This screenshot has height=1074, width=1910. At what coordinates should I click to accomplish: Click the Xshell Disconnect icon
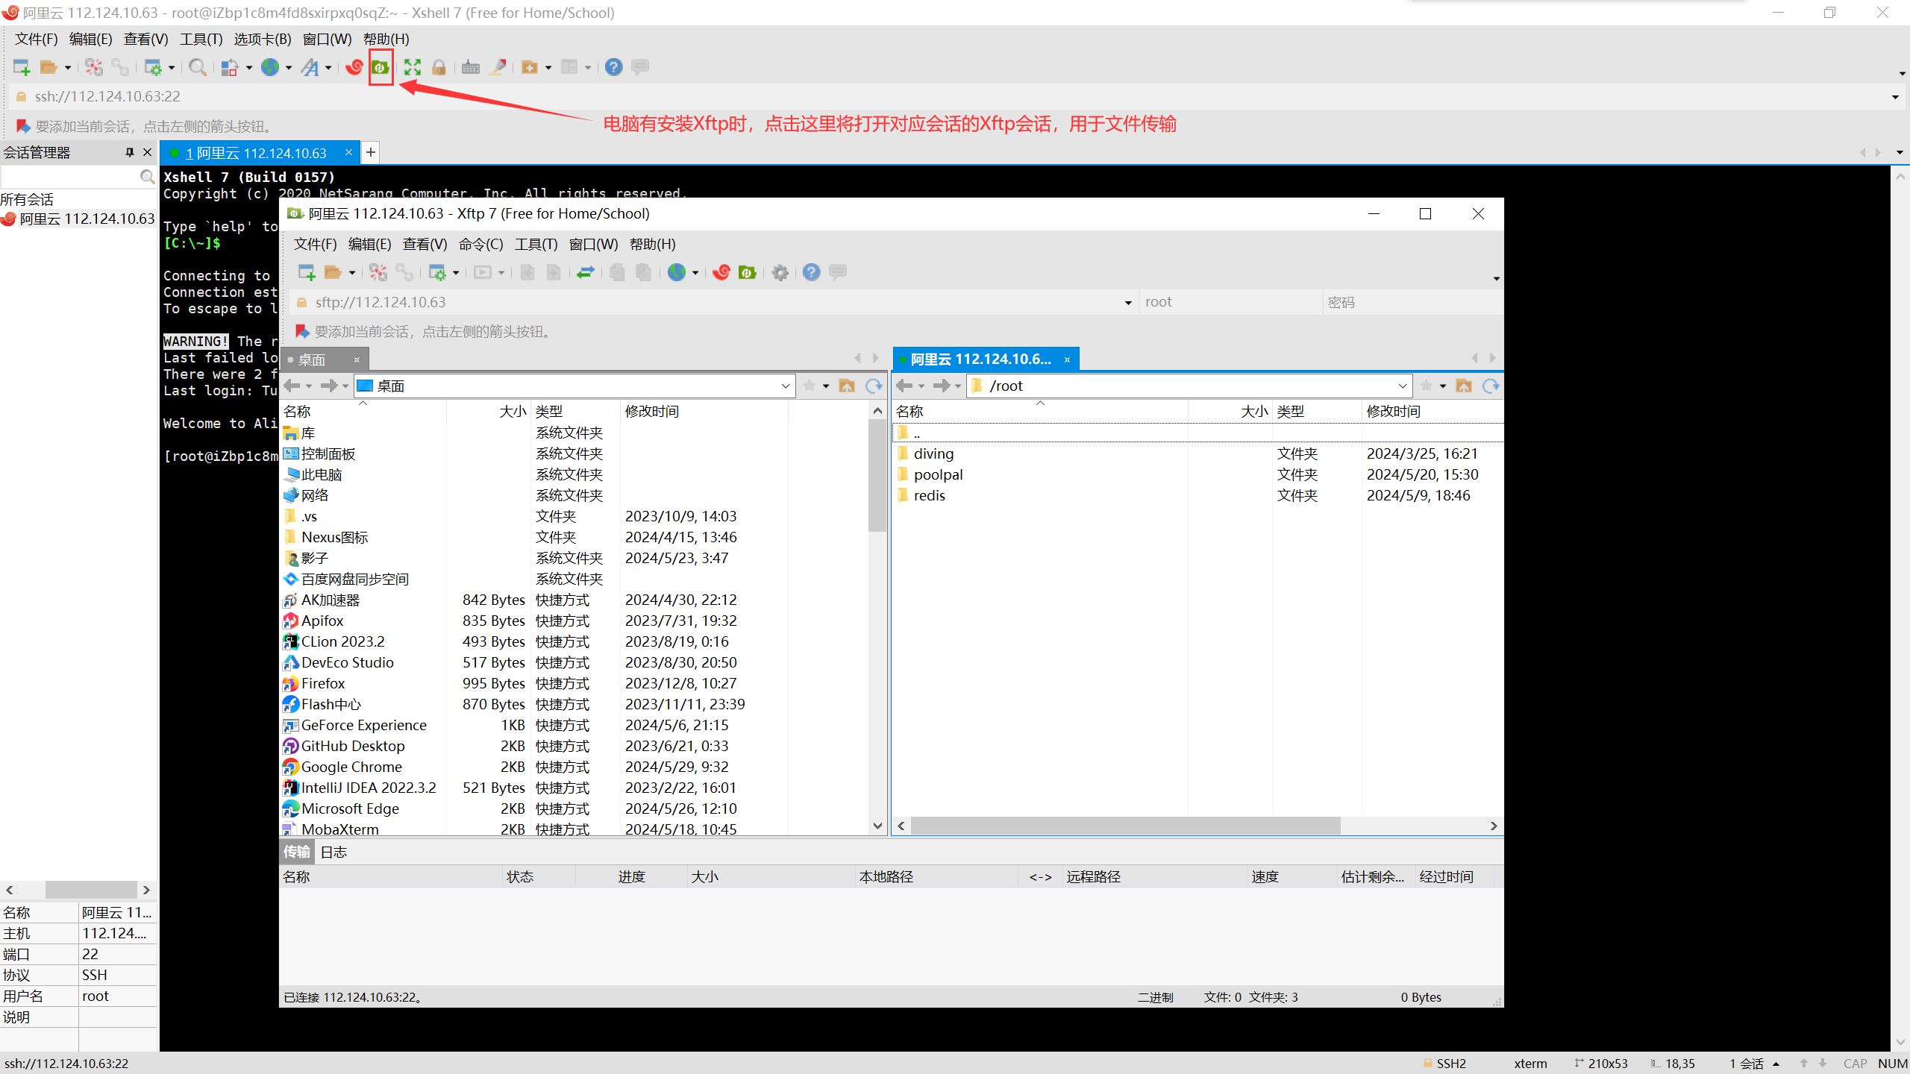93,68
